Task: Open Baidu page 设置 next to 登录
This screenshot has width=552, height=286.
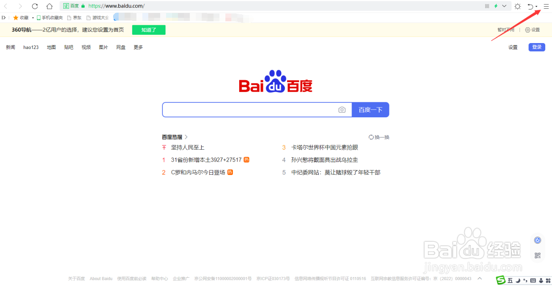Action: [513, 47]
